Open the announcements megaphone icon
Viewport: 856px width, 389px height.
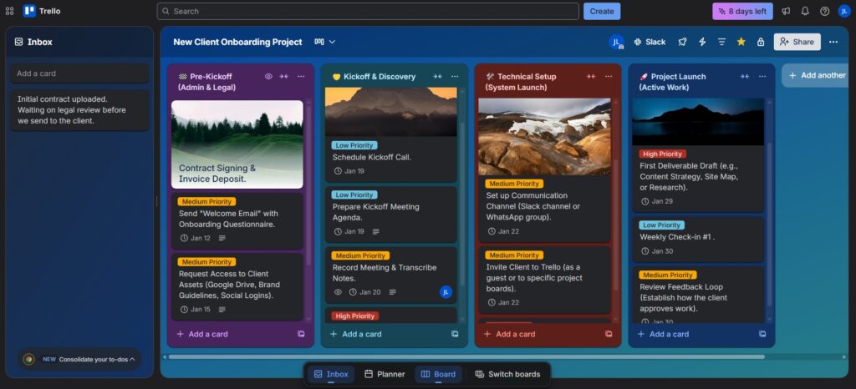coord(786,11)
